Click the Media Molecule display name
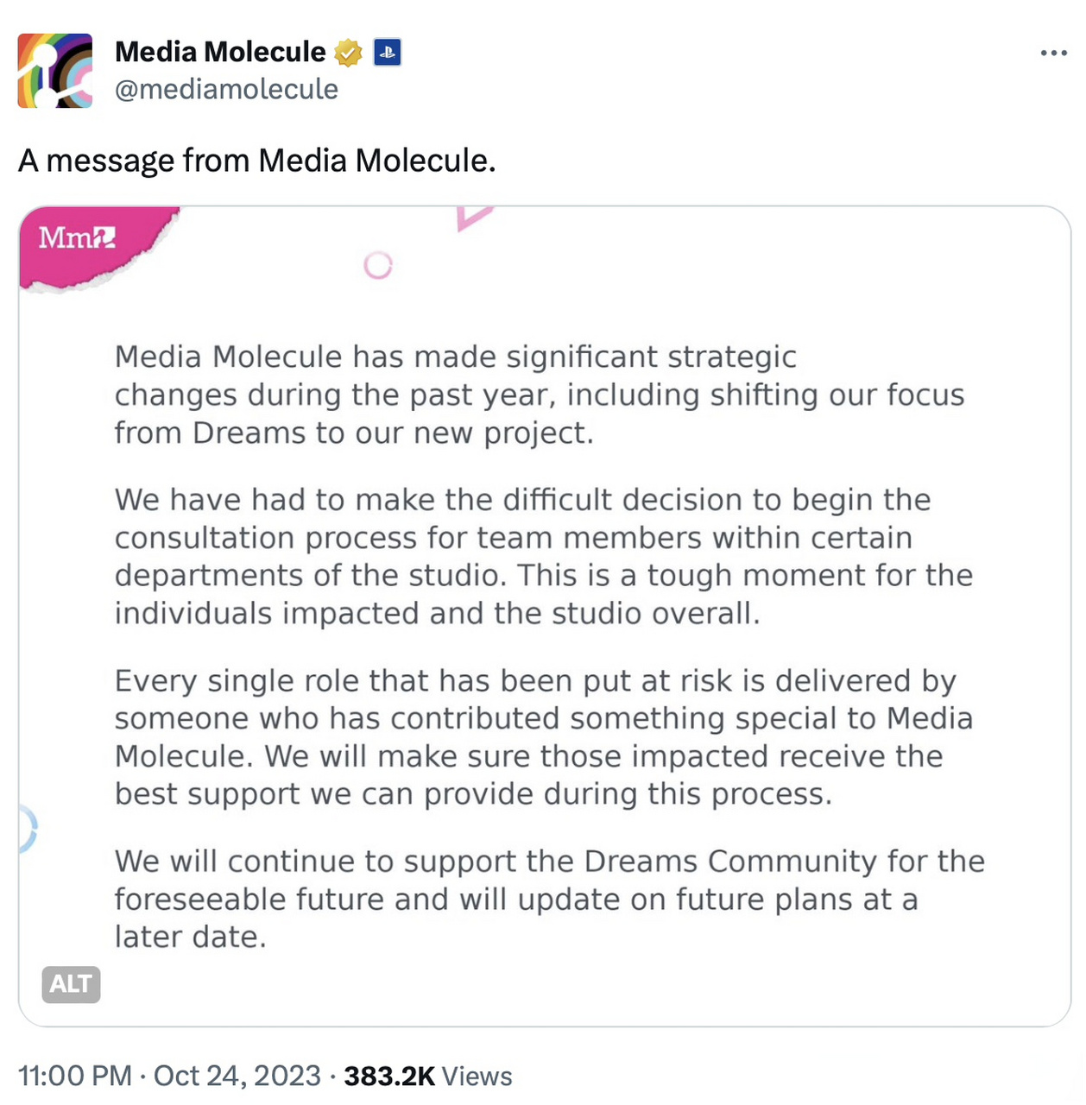The width and height of the screenshot is (1086, 1105). [x=220, y=52]
